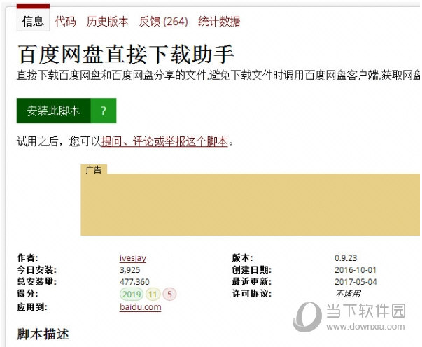422x347 pixels.
Task: Click the 广告 label tag
Action: (94, 169)
